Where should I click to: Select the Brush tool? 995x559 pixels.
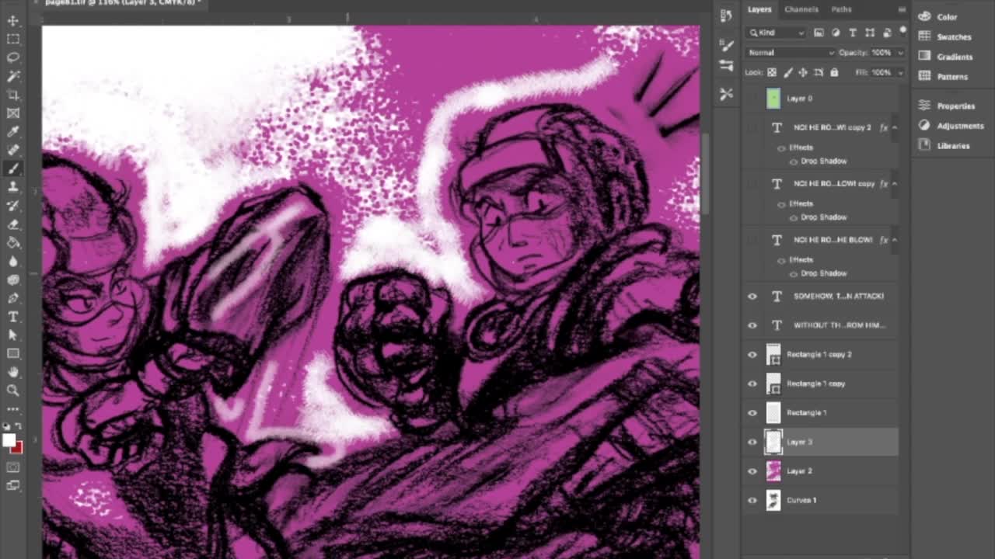tap(13, 168)
